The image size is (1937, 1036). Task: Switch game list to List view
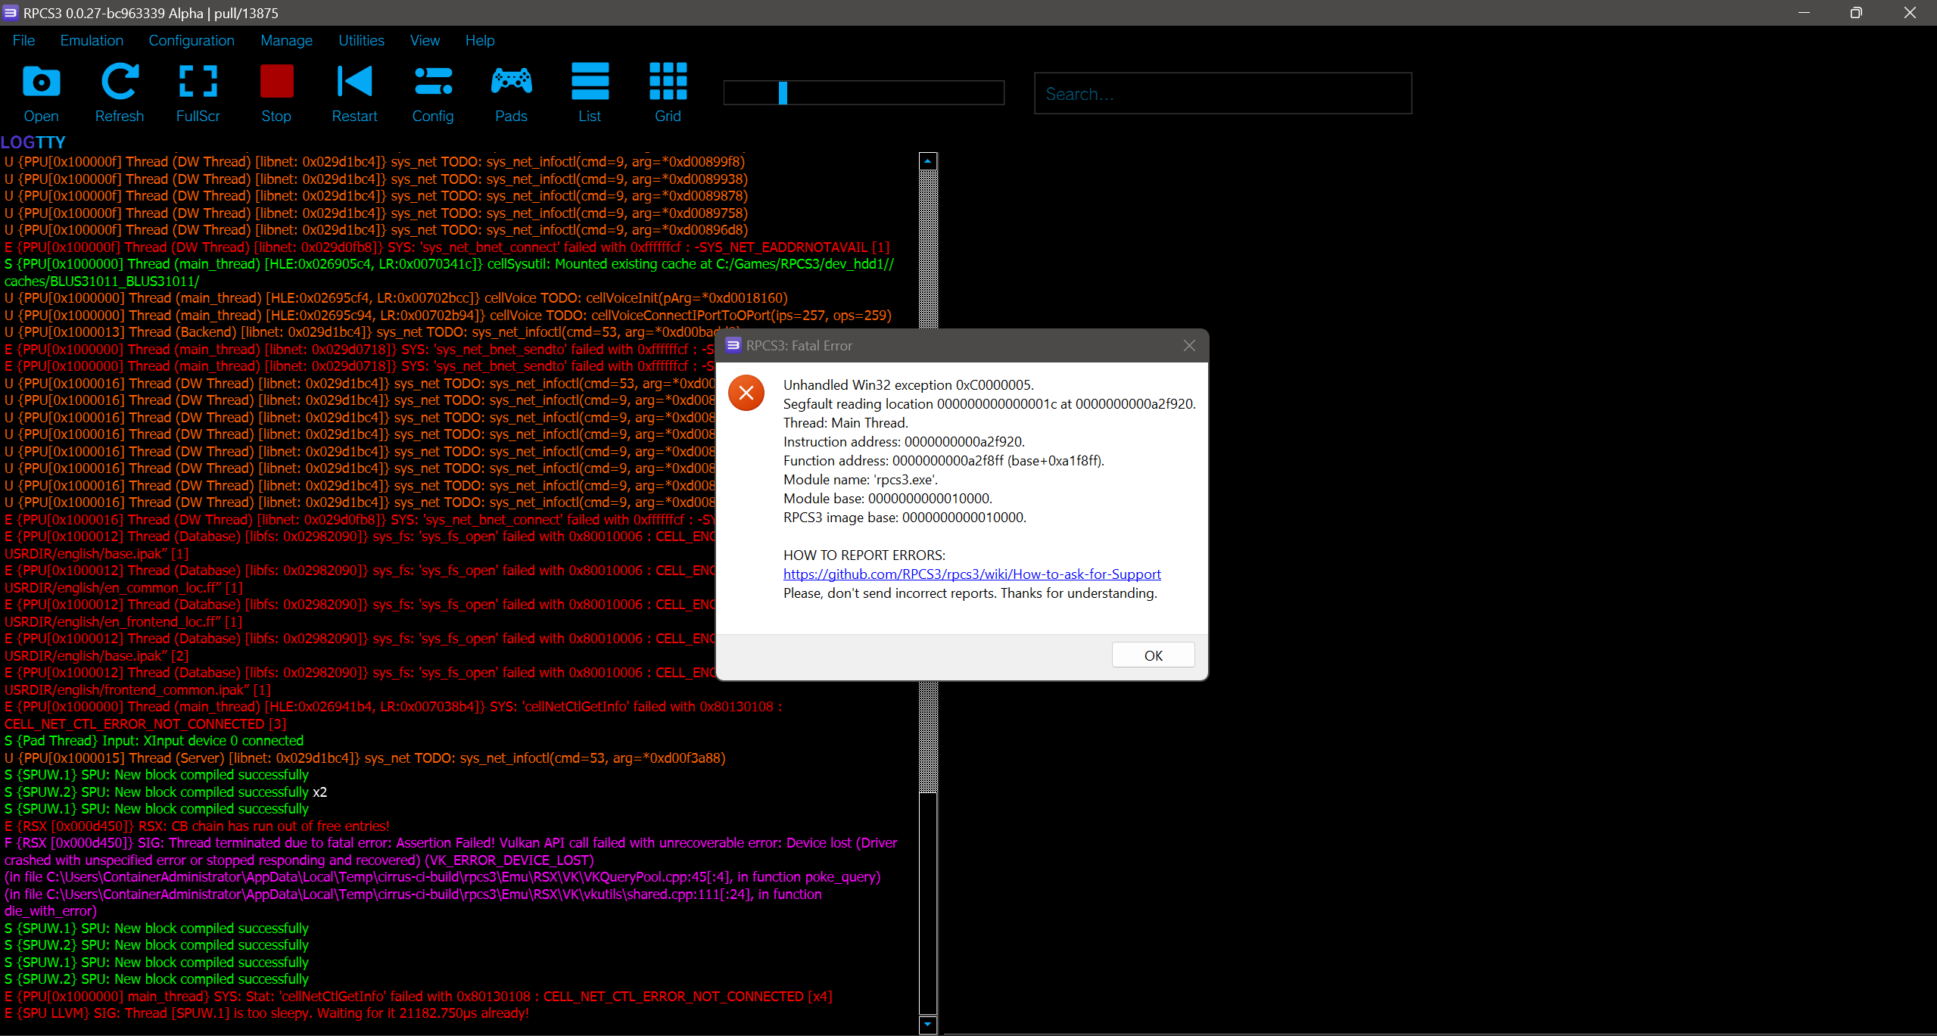[589, 92]
